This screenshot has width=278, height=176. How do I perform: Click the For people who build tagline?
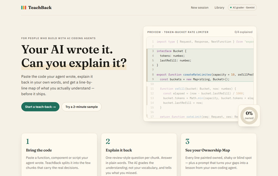click(58, 38)
